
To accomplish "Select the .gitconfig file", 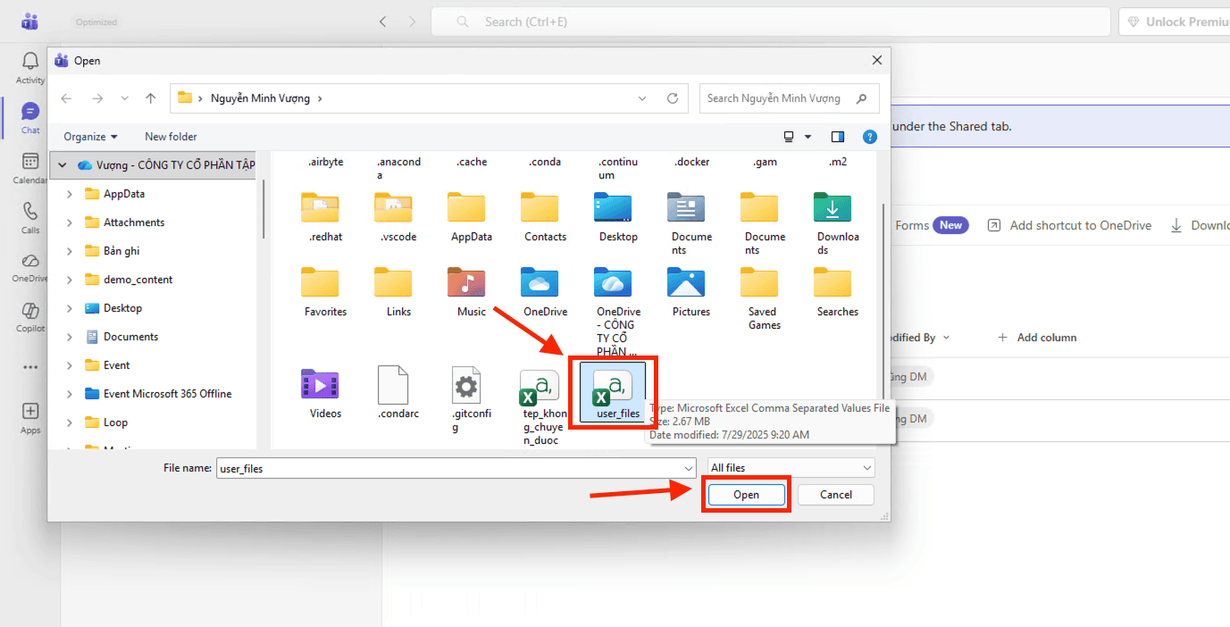I will coord(466,386).
